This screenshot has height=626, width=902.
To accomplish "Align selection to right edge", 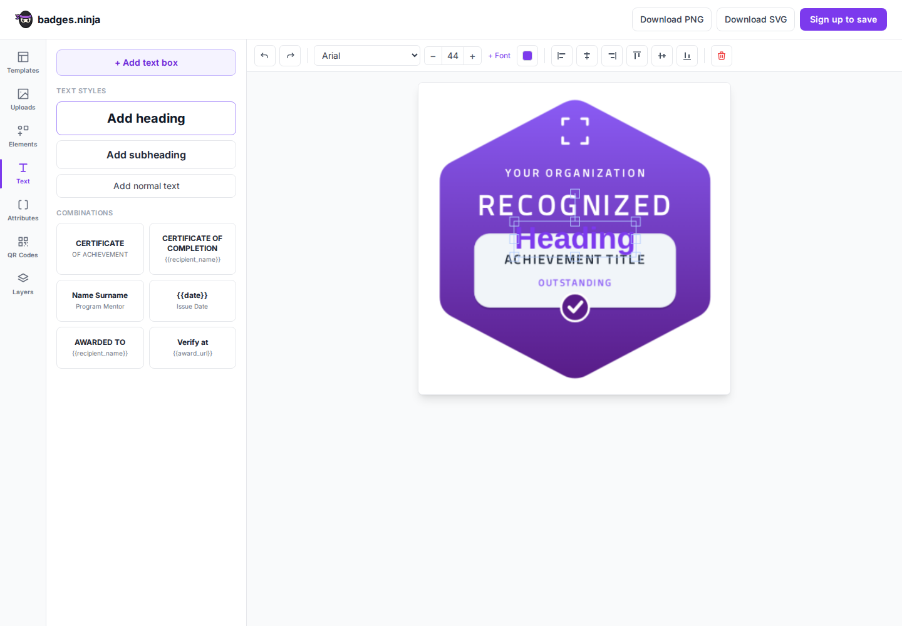I will [x=612, y=56].
